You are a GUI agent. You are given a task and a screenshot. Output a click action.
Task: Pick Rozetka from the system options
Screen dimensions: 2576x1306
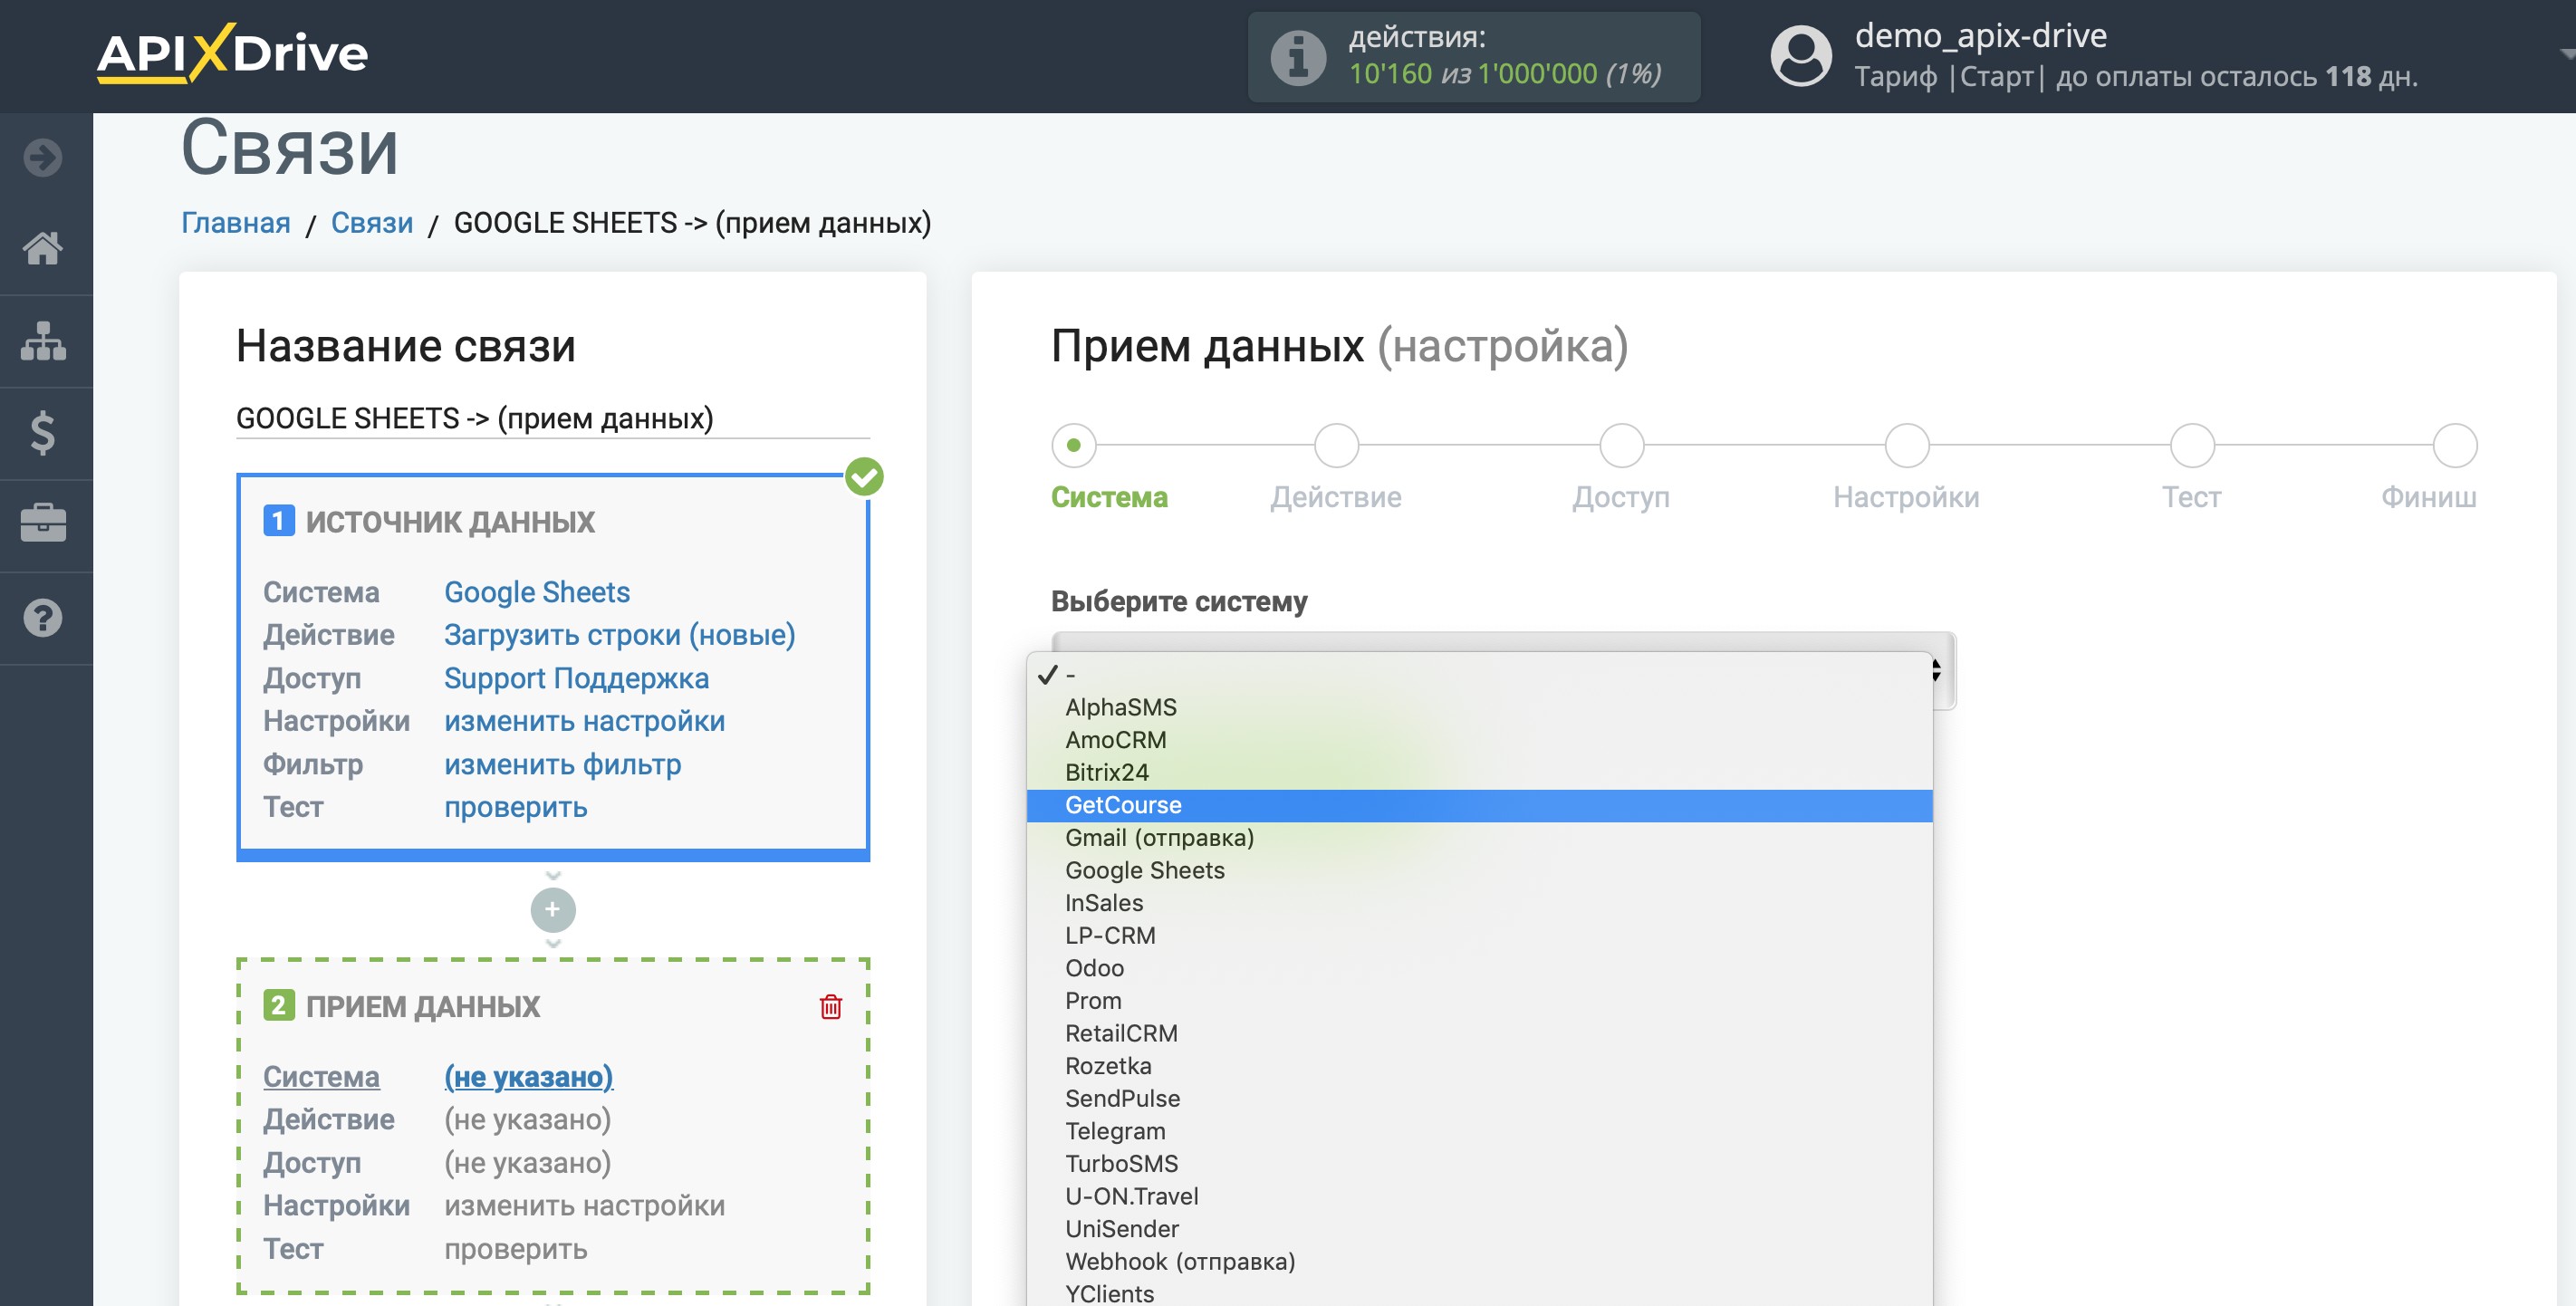[1479, 1066]
